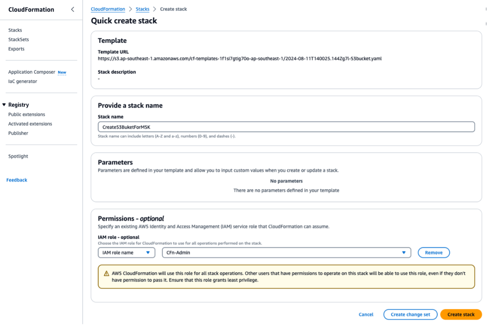Open the IaC generator tool

(x=18, y=81)
